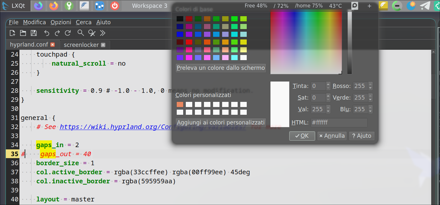440x205 pixels.
Task: Increase the Rosso value with its spinner
Action: point(370,84)
